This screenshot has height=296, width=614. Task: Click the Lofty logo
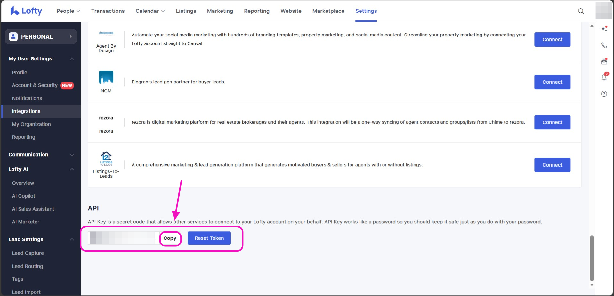tap(26, 11)
